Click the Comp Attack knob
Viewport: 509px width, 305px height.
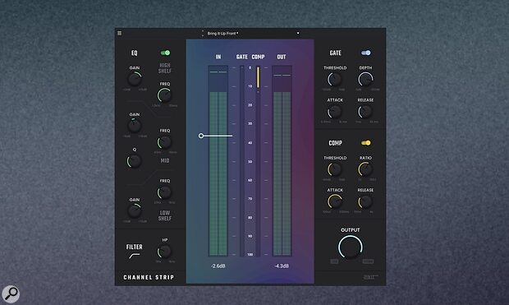335,201
